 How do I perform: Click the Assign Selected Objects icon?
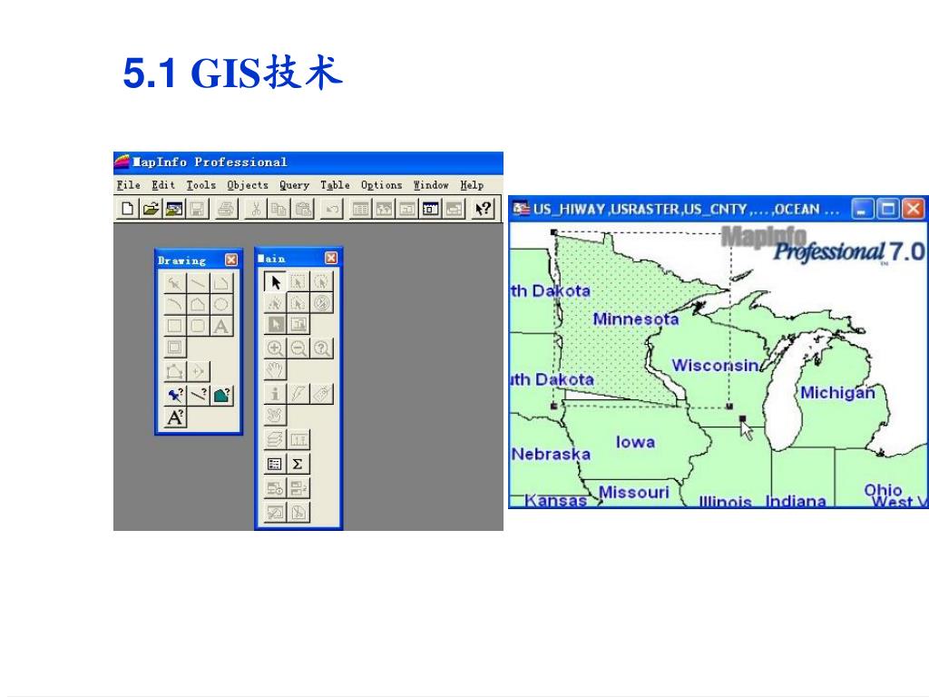[x=298, y=487]
